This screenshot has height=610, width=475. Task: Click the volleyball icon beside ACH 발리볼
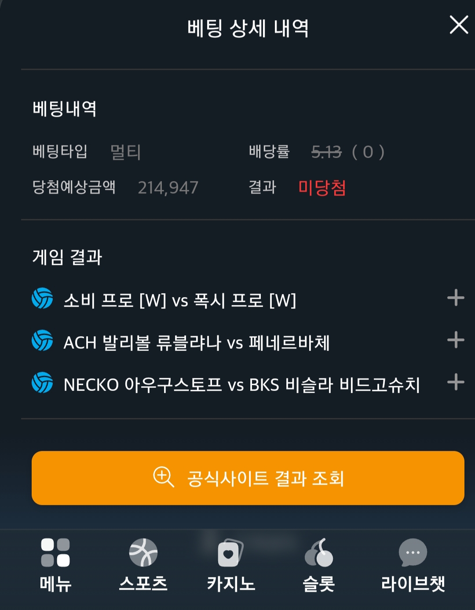(x=42, y=341)
